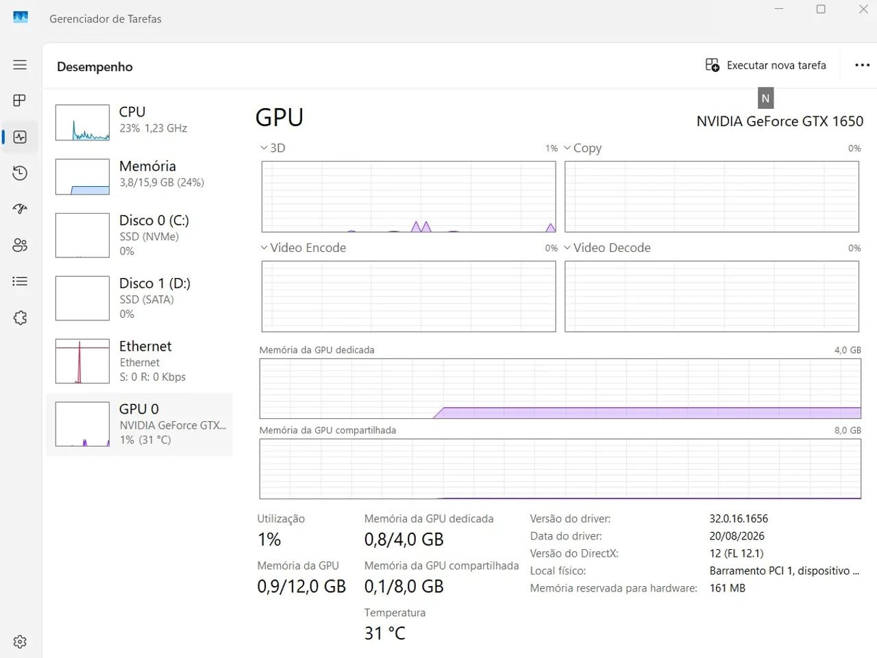
Task: Click the Video Decode usage graph
Action: click(712, 296)
